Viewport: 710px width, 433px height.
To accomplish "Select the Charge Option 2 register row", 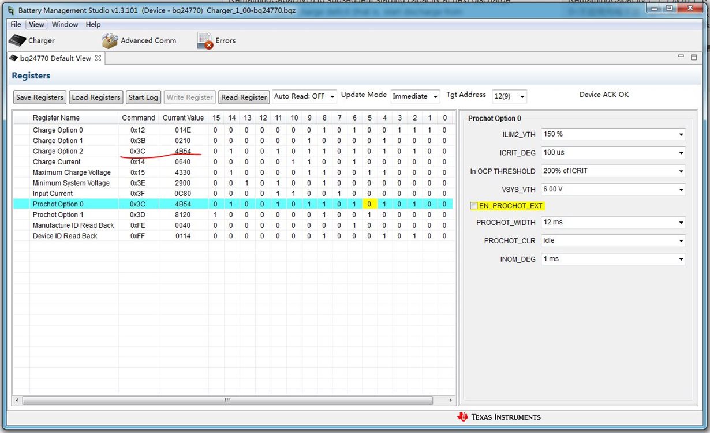I will point(233,151).
